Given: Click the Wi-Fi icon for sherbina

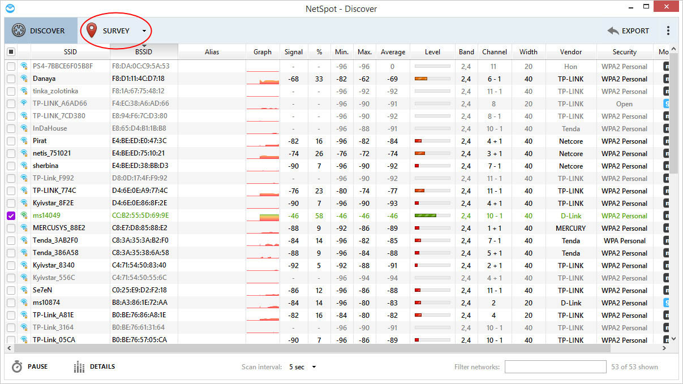Looking at the screenshot, I should (24, 166).
